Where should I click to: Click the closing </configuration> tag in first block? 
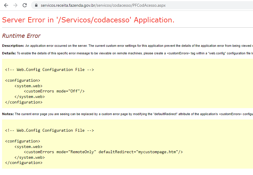[24, 102]
